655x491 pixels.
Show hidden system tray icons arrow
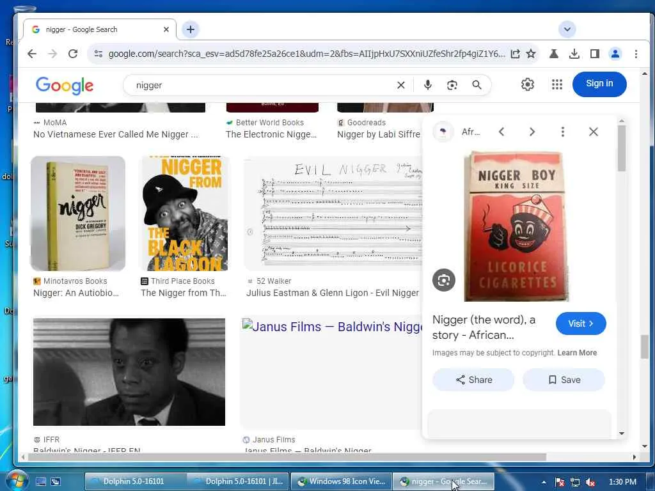point(544,482)
